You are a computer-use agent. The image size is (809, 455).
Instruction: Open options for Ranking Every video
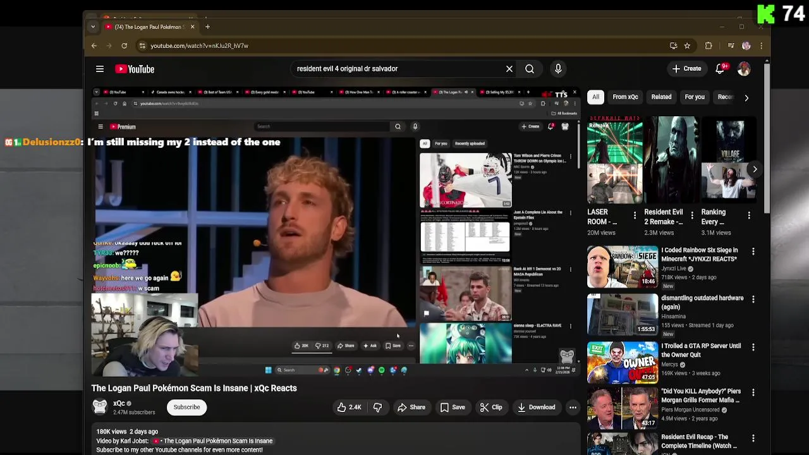pos(749,215)
